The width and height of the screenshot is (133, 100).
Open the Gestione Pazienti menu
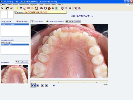(12, 5)
